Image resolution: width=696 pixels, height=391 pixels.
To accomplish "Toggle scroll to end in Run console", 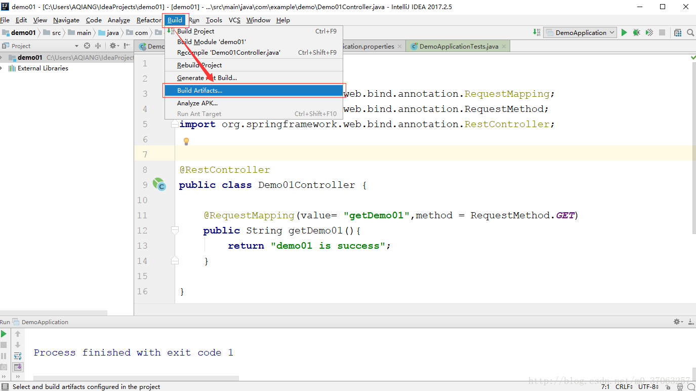I will pyautogui.click(x=18, y=367).
